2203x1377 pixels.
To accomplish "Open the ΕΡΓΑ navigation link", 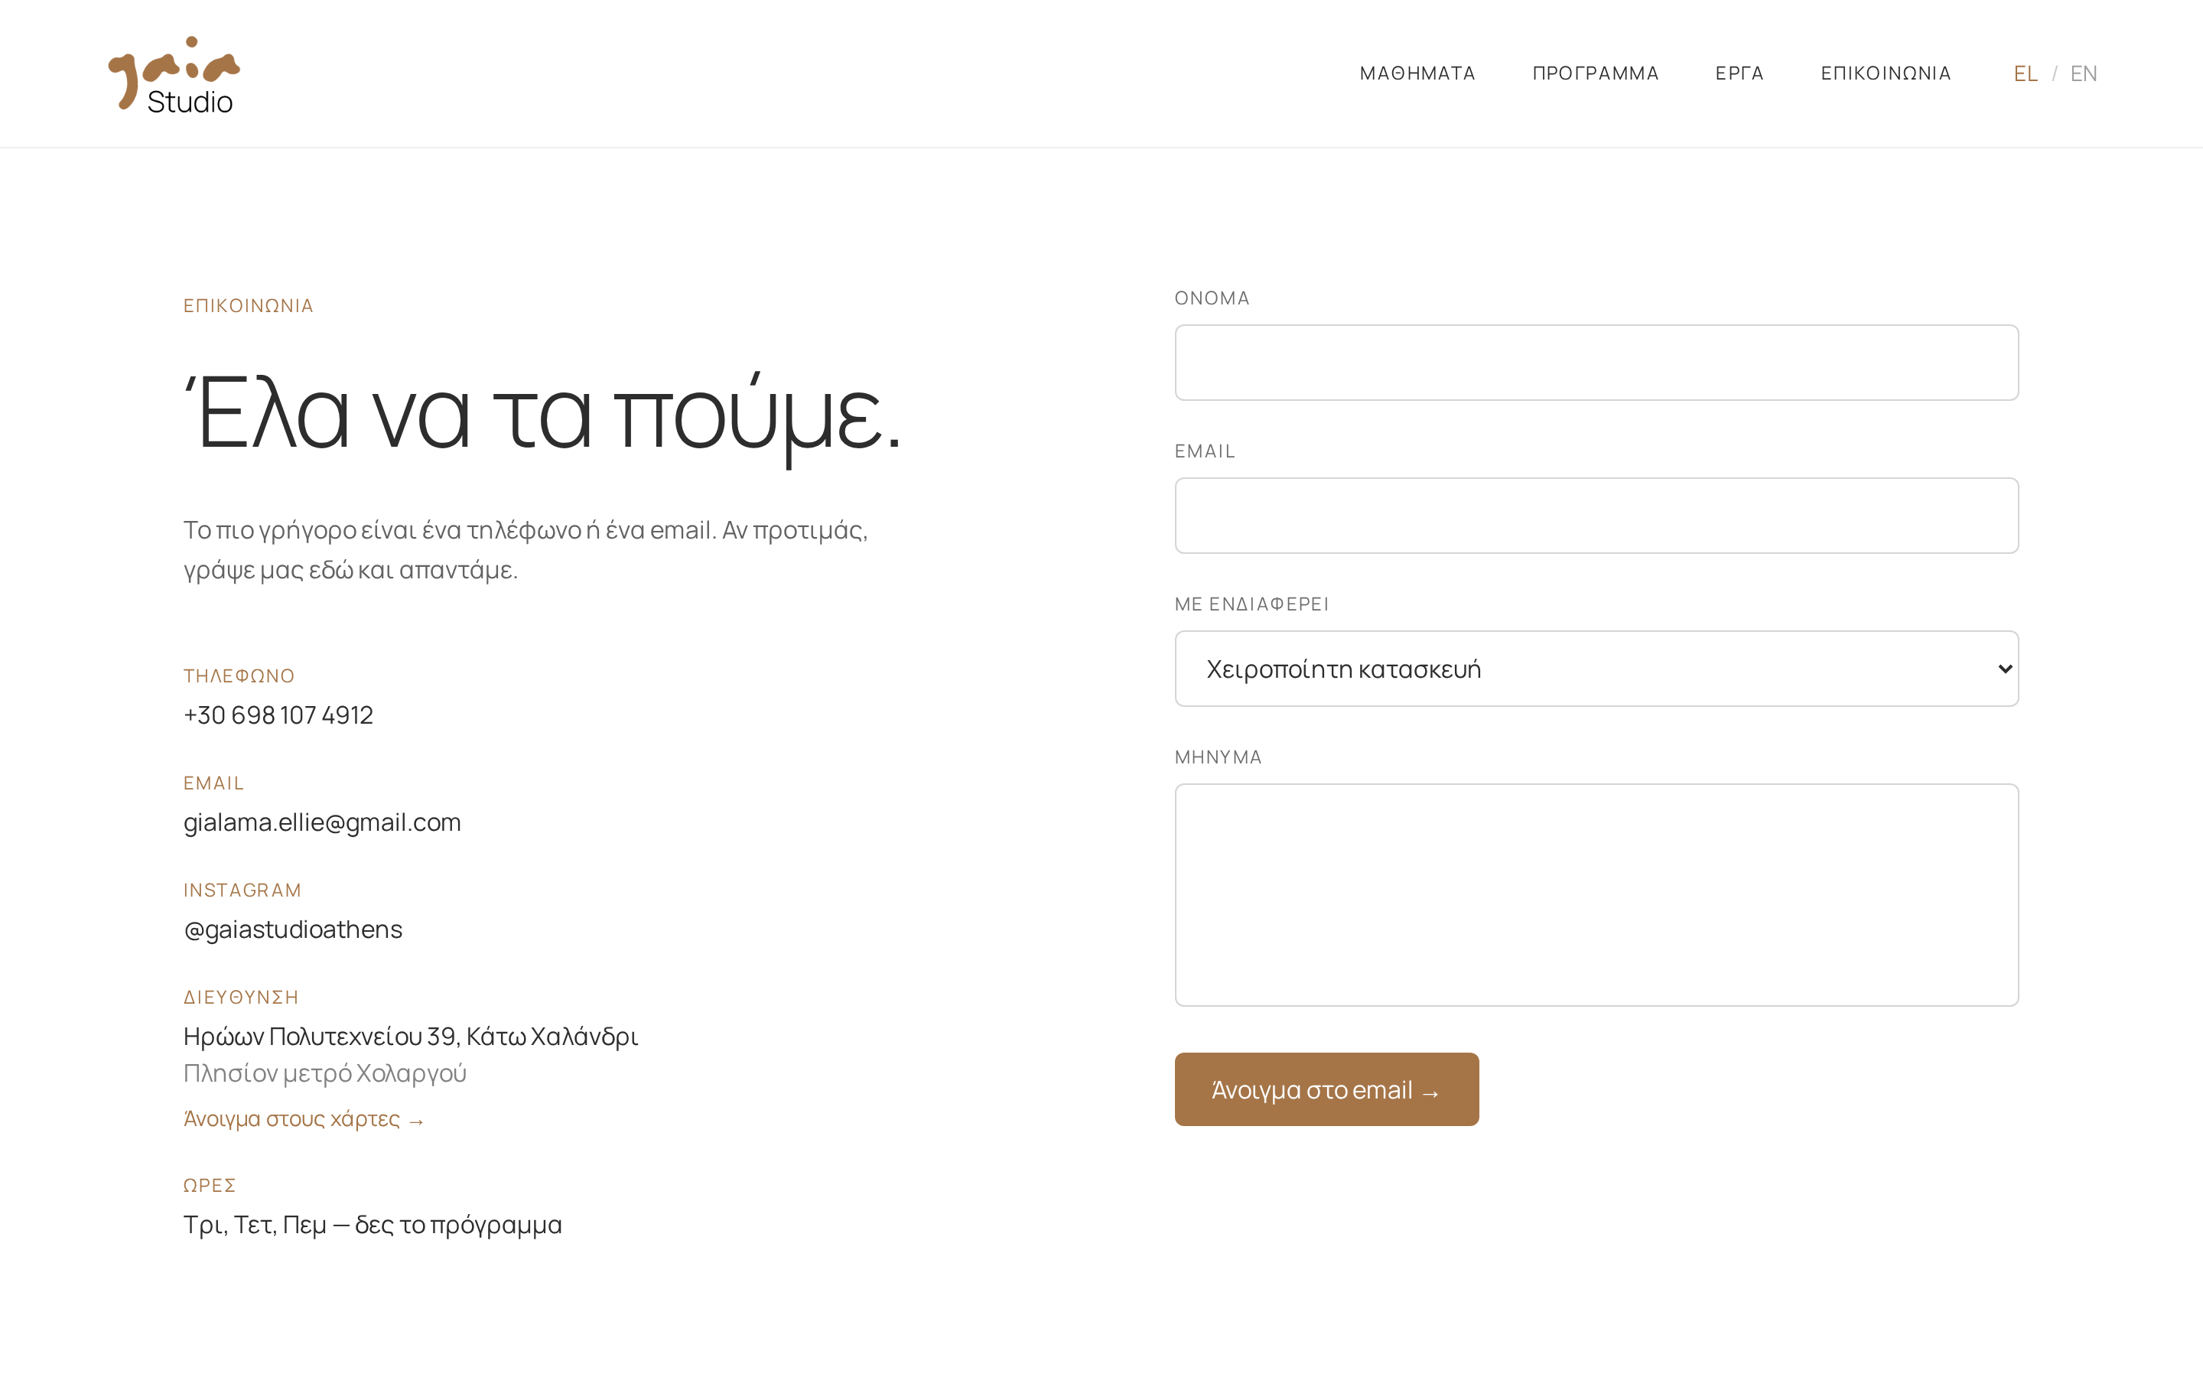I will pos(1739,73).
